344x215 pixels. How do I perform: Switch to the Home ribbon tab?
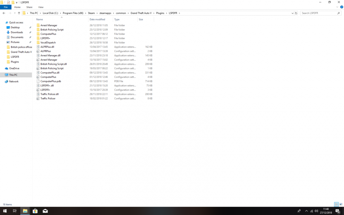point(17,7)
